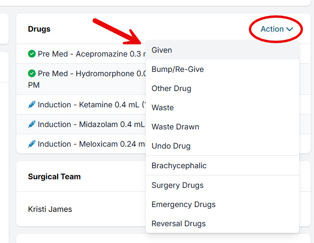This screenshot has width=314, height=243.
Task: Click the Action dropdown label
Action: (x=272, y=29)
